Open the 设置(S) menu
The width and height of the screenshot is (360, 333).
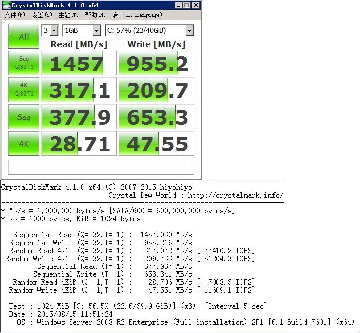(42, 15)
